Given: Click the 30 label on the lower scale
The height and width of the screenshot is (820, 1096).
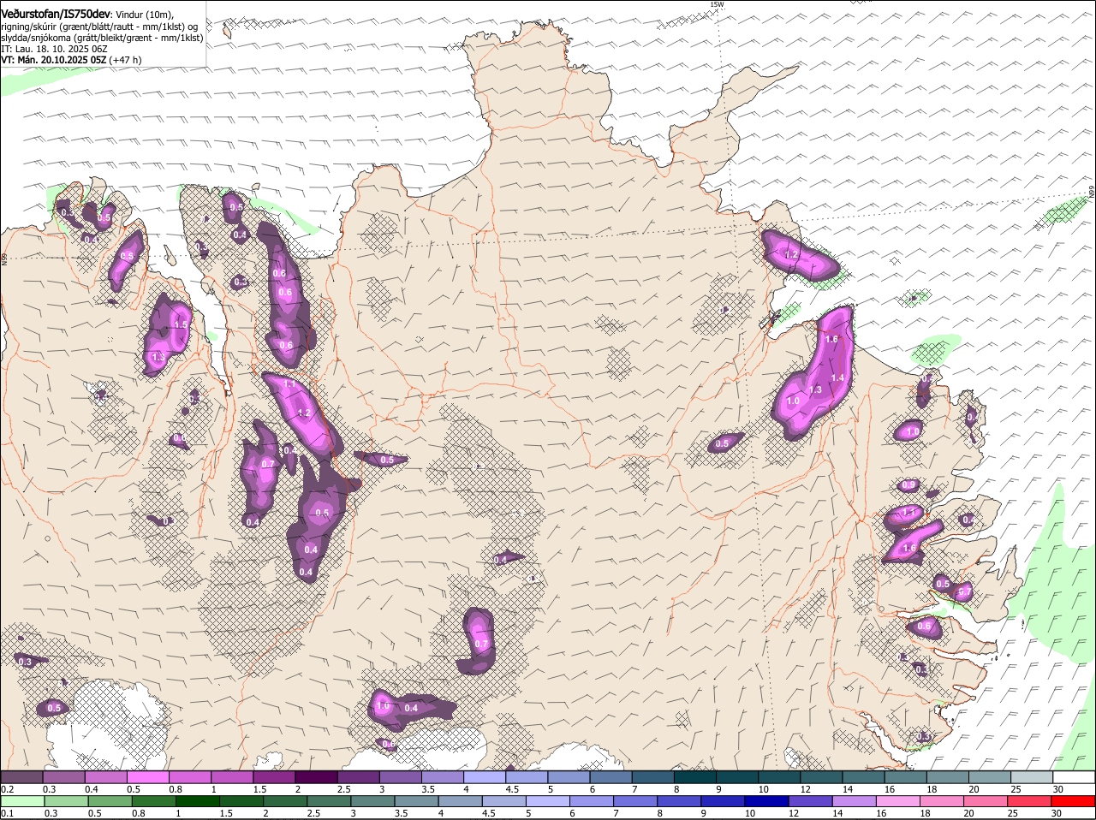Looking at the screenshot, I should pos(1056,813).
